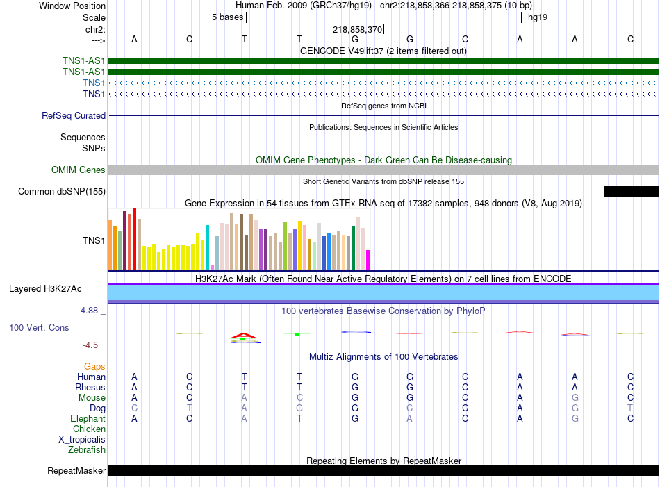The height and width of the screenshot is (487, 660).
Task: Click the light blue H3K27Ac signal band
Action: click(x=383, y=292)
